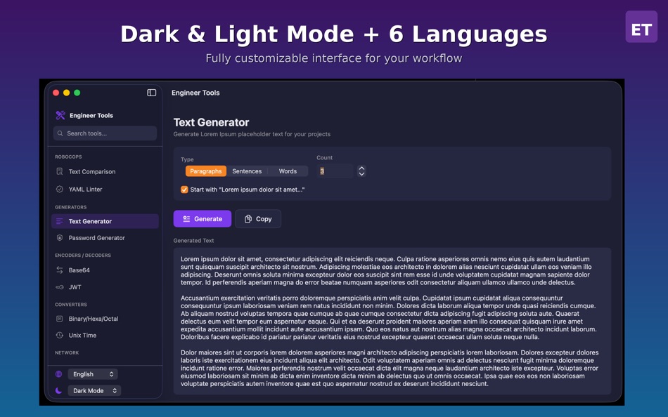
Task: Click the Engineer Tools wrench logo icon
Action: (60, 115)
